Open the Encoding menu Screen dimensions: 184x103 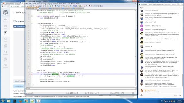(43, 4)
